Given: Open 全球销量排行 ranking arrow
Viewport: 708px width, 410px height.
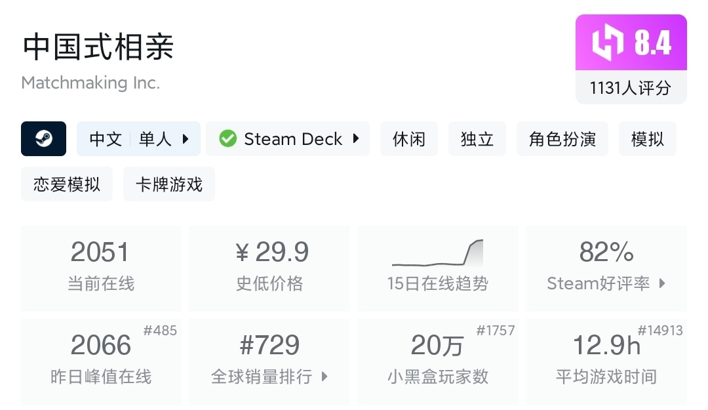Looking at the screenshot, I should click(324, 377).
